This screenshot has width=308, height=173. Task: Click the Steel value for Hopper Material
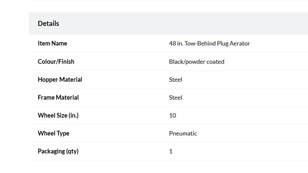(x=176, y=79)
